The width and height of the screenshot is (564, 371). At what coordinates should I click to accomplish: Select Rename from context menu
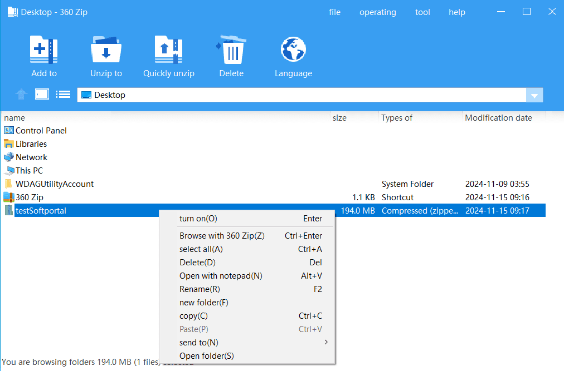[x=200, y=289]
